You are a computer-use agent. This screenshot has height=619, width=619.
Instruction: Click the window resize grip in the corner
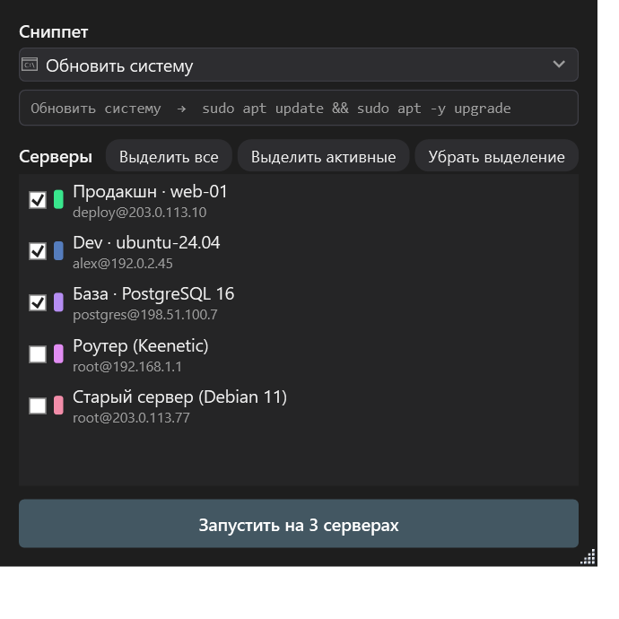pyautogui.click(x=588, y=557)
